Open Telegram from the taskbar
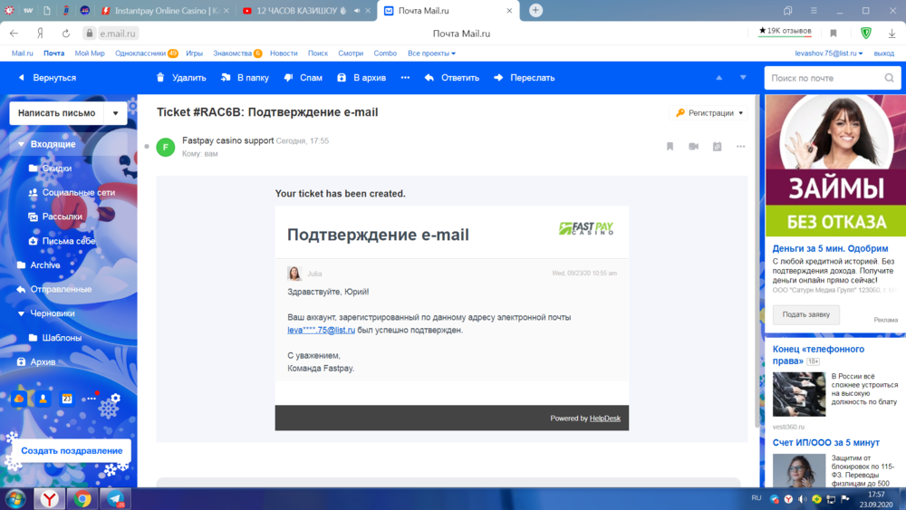The width and height of the screenshot is (906, 510). [115, 499]
